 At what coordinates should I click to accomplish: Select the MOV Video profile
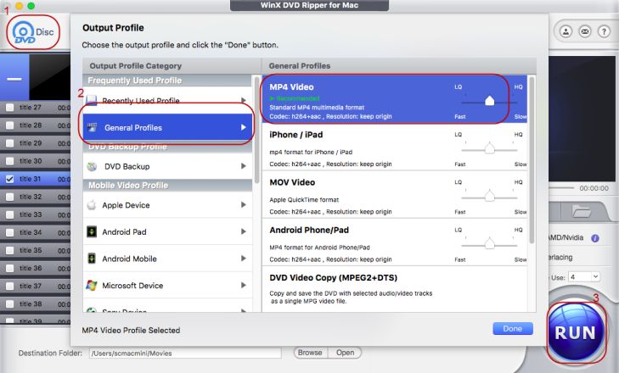pyautogui.click(x=395, y=194)
